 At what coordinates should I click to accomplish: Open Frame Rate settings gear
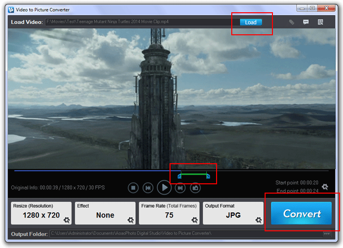195,220
